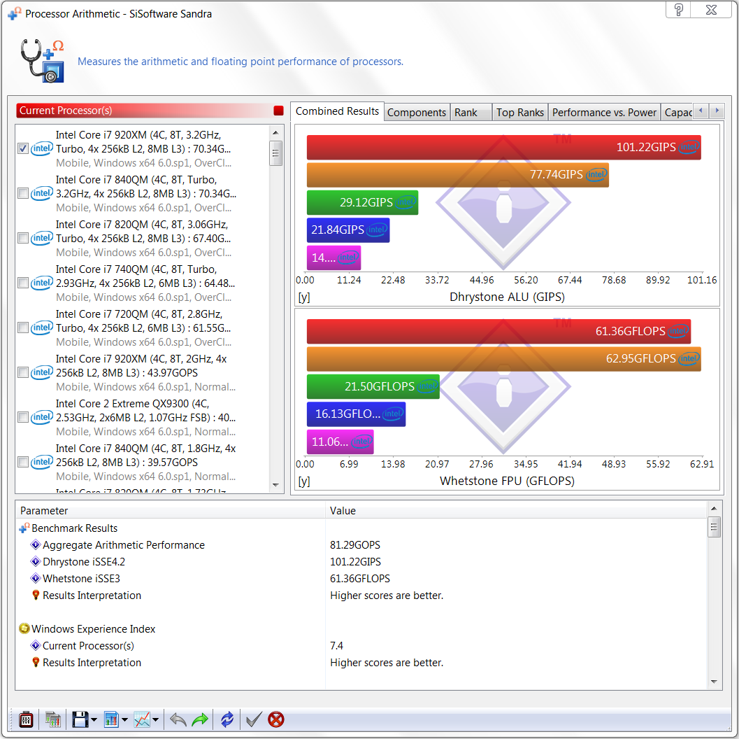The image size is (739, 739).
Task: Click the red 101.22GIPS Dhrystone bar
Action: pos(504,148)
